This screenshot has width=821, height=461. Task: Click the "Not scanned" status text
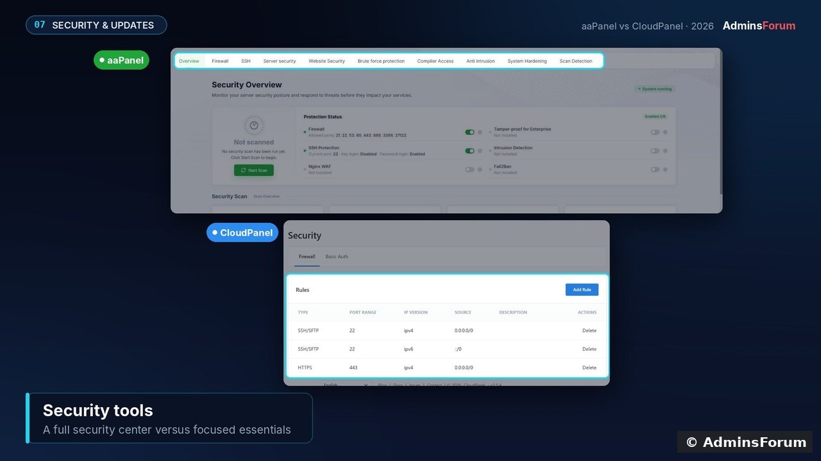(x=254, y=142)
